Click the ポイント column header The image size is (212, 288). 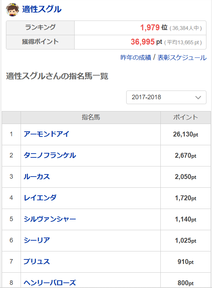pyautogui.click(x=185, y=117)
